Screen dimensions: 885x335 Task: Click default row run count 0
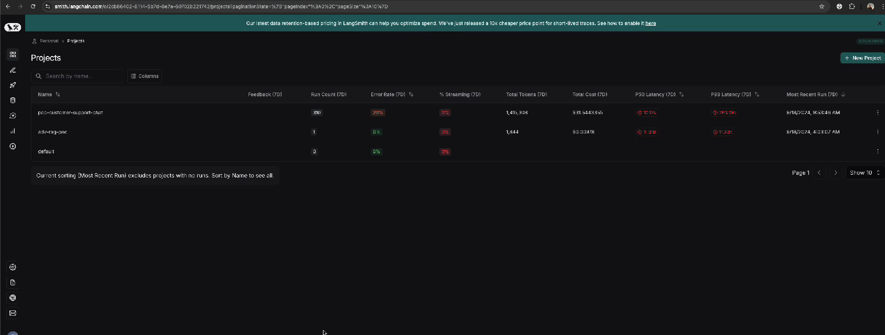pyautogui.click(x=315, y=151)
